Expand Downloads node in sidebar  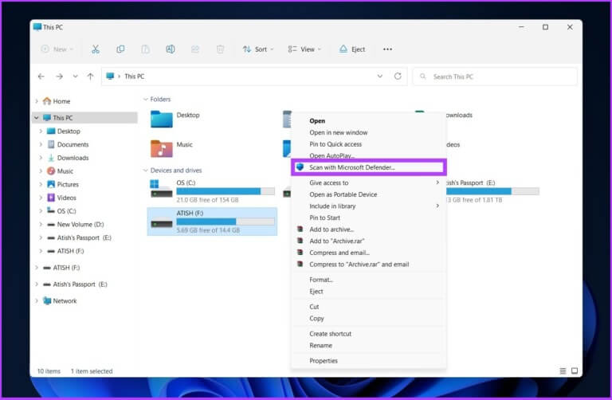(41, 158)
